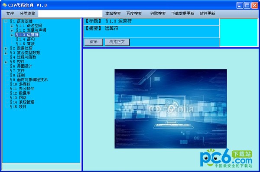This screenshot has width=260, height=172.
Task: Select §11 办公软件 tree item
Action: [x=22, y=89]
